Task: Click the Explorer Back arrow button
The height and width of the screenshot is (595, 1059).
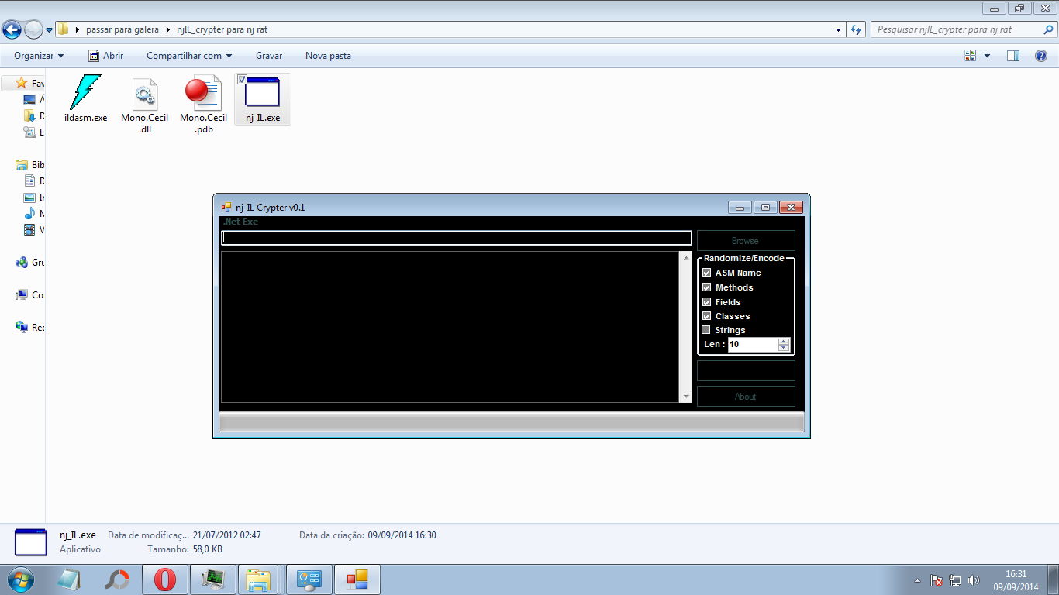Action: pyautogui.click(x=12, y=29)
